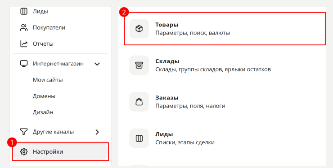Go to Отчеты

43,44
